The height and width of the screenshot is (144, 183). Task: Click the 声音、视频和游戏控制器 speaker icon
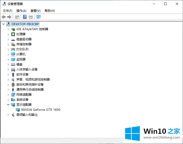point(13,80)
